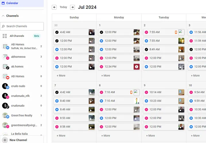Click thumbnail of Facebook 7:10 AM post

point(137,101)
